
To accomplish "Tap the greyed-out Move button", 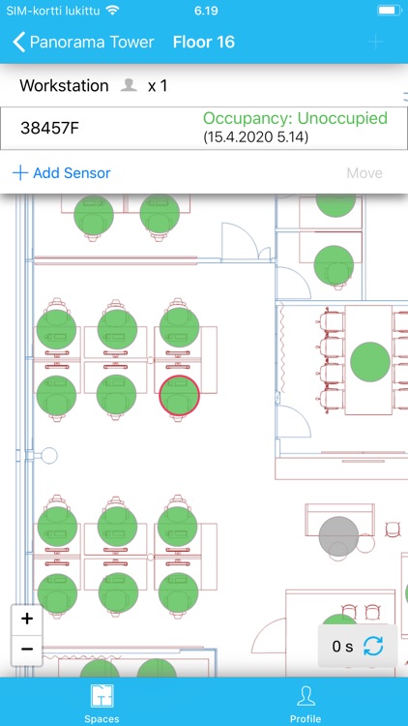I will click(364, 173).
